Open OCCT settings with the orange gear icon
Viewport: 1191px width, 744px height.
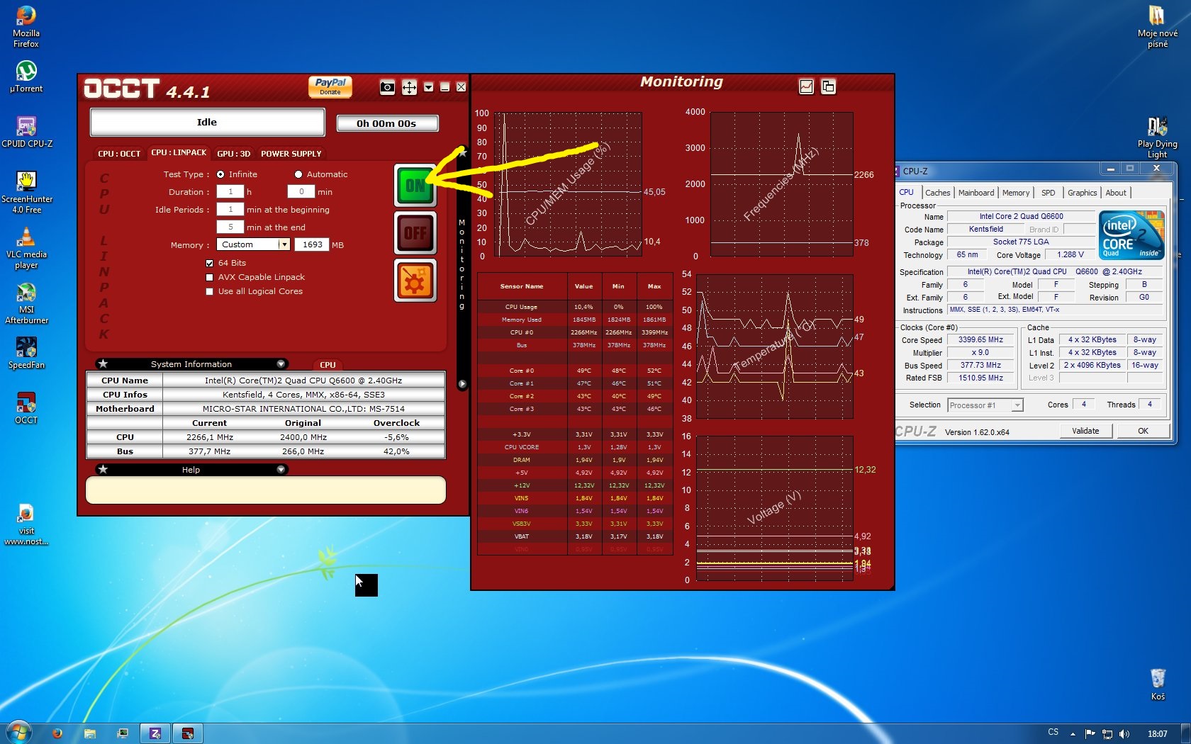click(x=415, y=280)
